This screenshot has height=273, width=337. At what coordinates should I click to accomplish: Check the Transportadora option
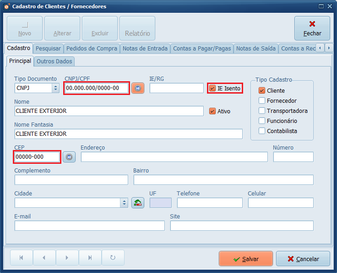(x=262, y=111)
